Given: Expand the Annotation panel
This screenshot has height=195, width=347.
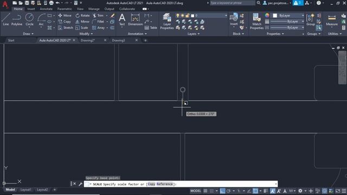Looking at the screenshot, I should pos(137,34).
